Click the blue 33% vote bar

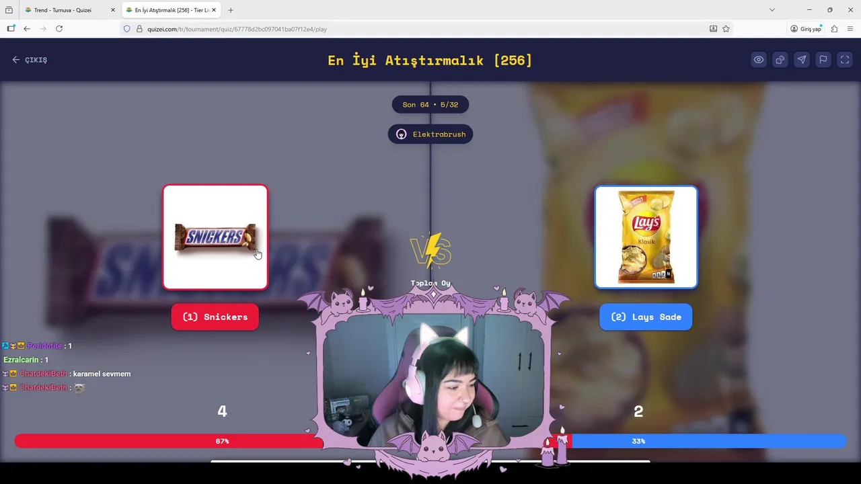(x=708, y=441)
